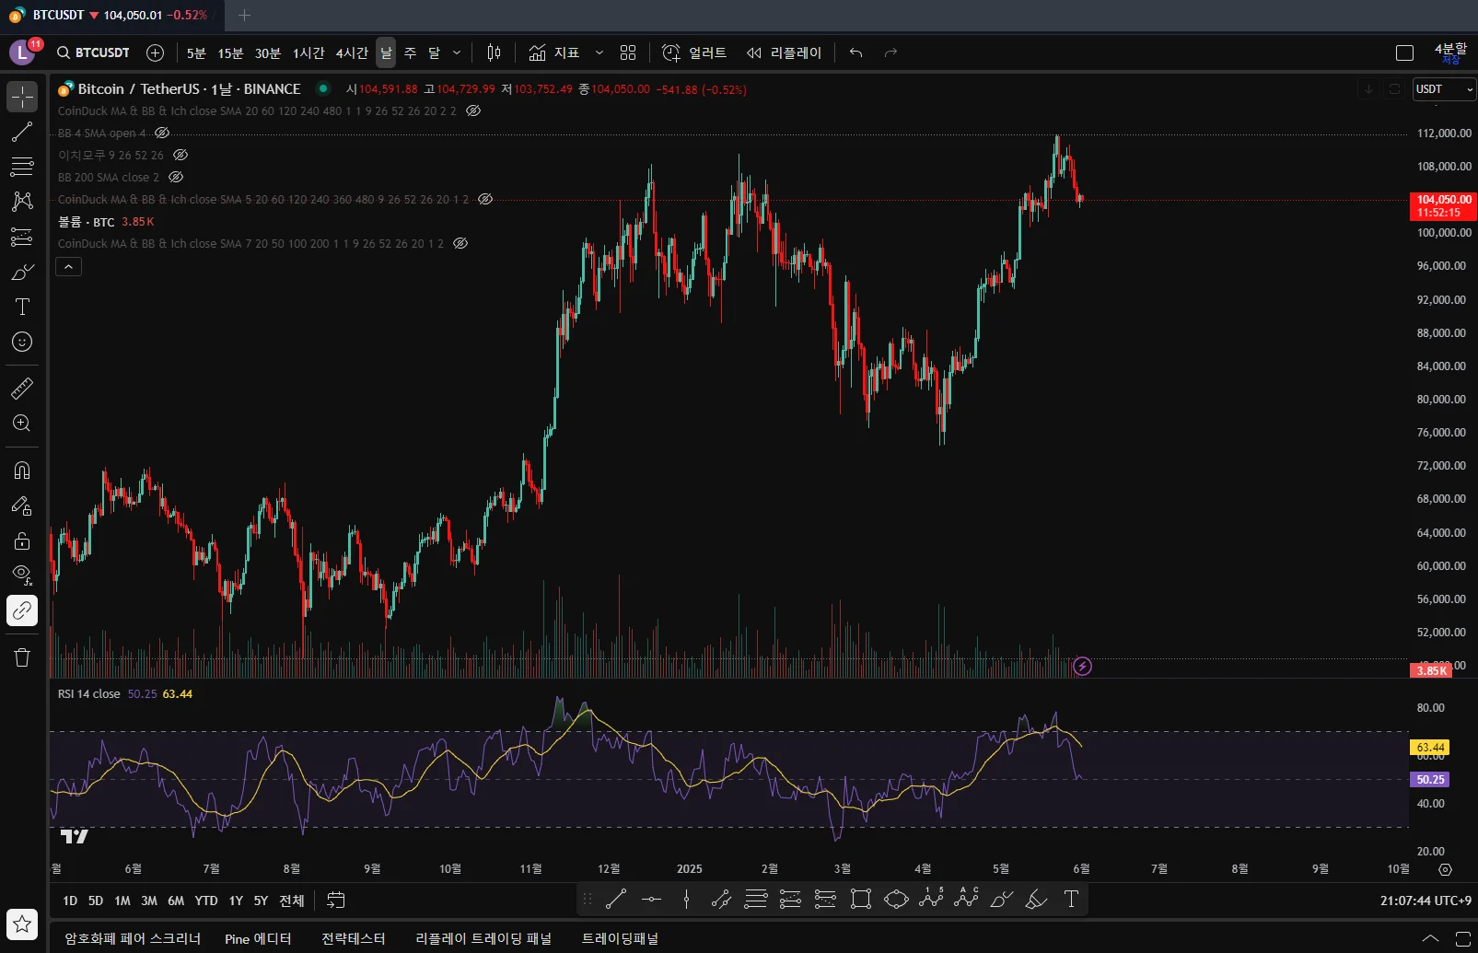Open the 지표 indicators button

pos(554,52)
